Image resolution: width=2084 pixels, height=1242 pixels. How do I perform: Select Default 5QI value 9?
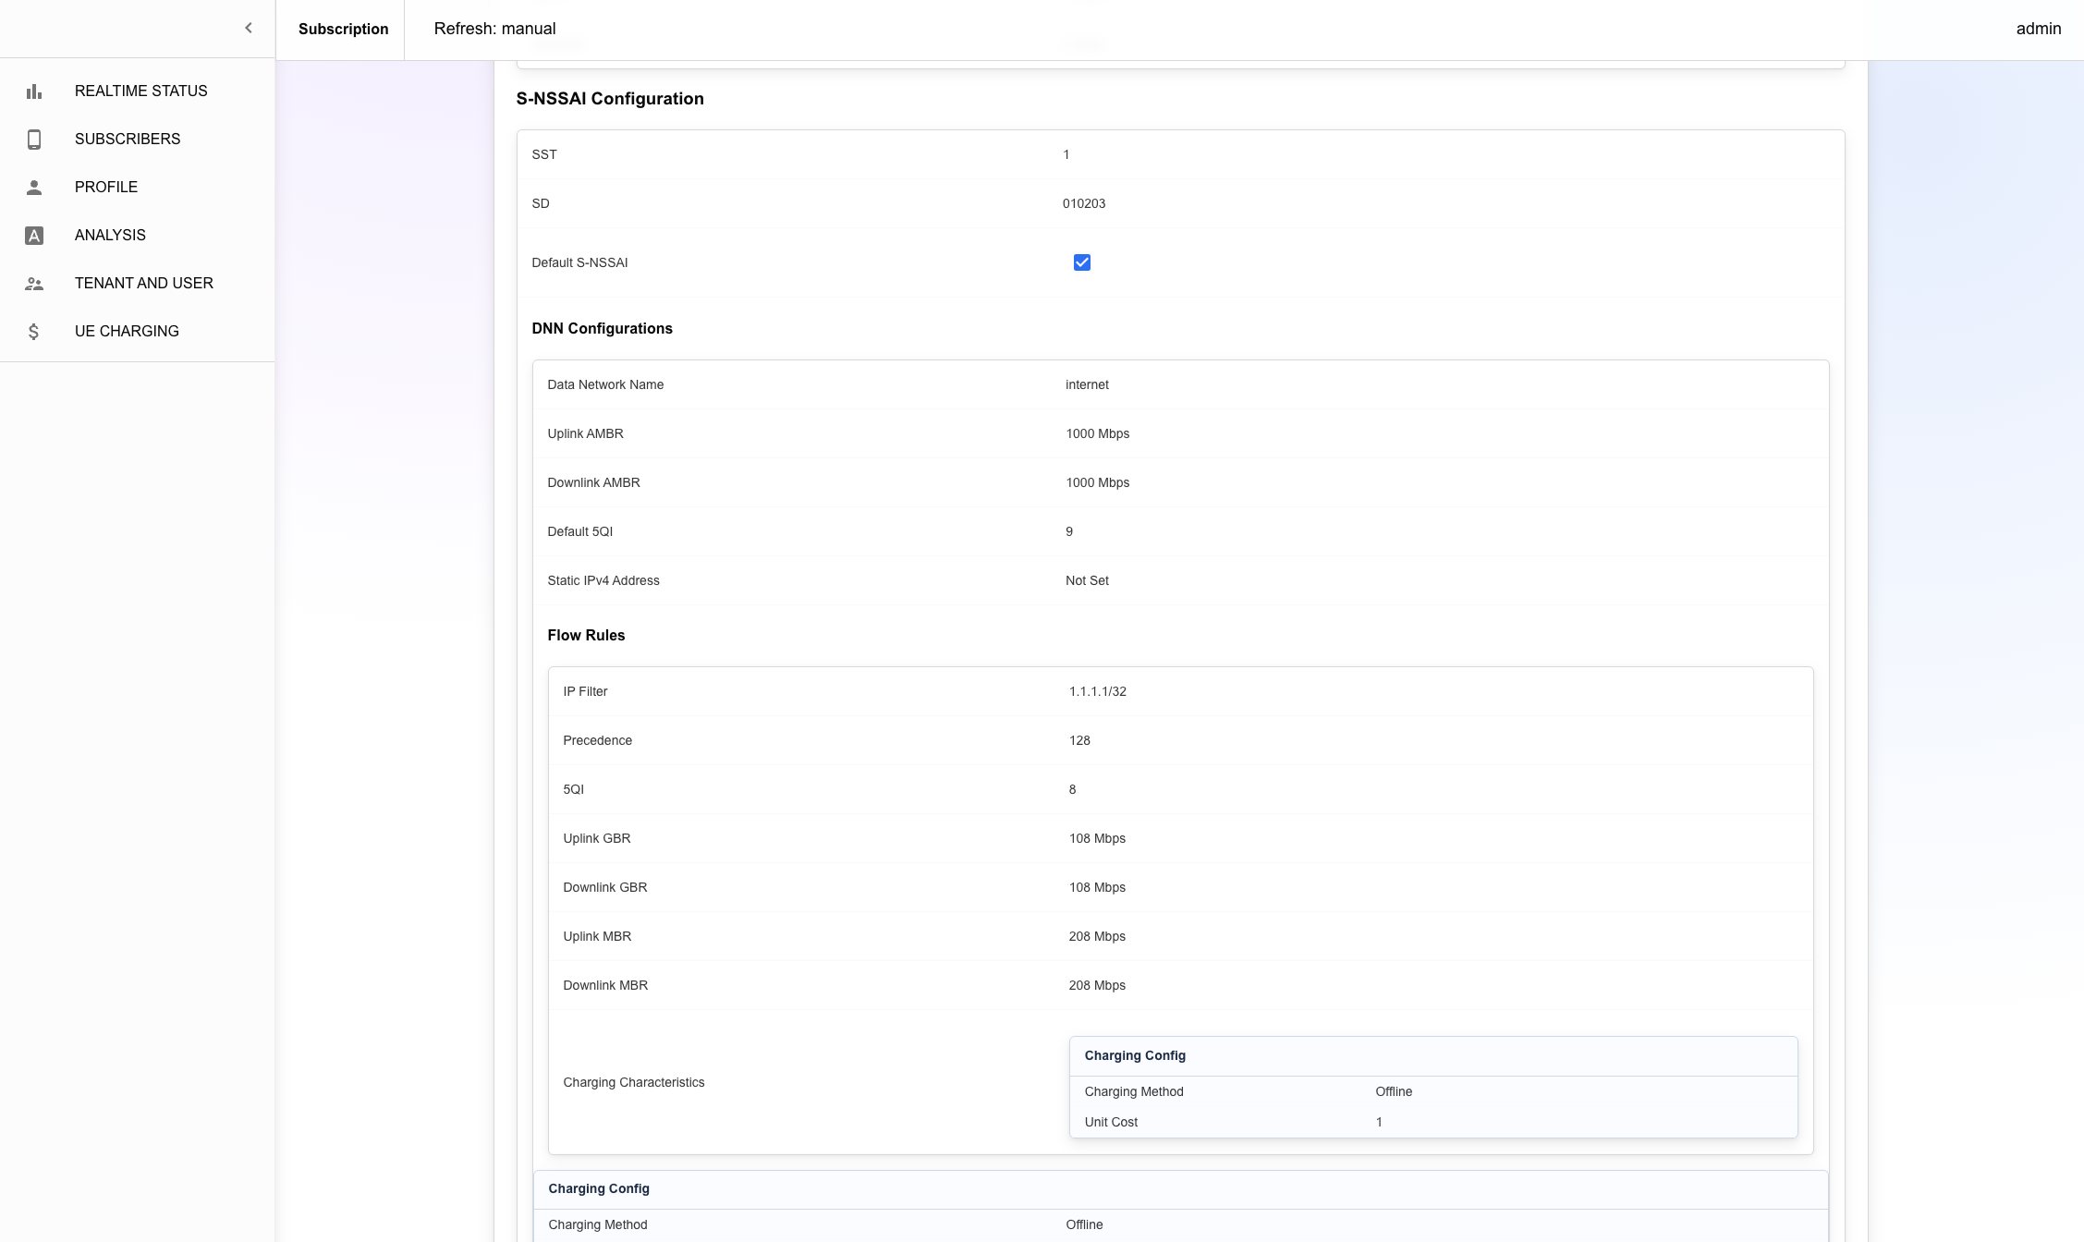coord(1069,531)
